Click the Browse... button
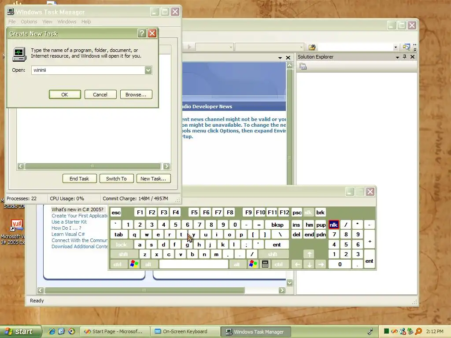The height and width of the screenshot is (338, 451). click(136, 95)
